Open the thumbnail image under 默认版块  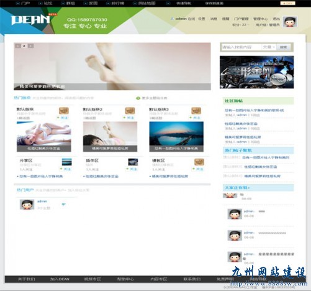44,137
